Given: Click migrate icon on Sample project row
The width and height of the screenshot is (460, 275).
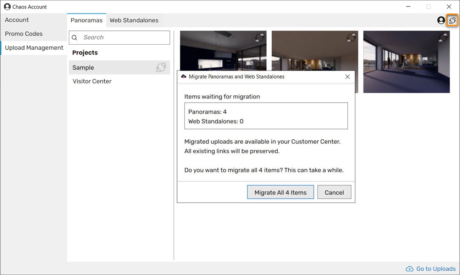Looking at the screenshot, I should (161, 67).
